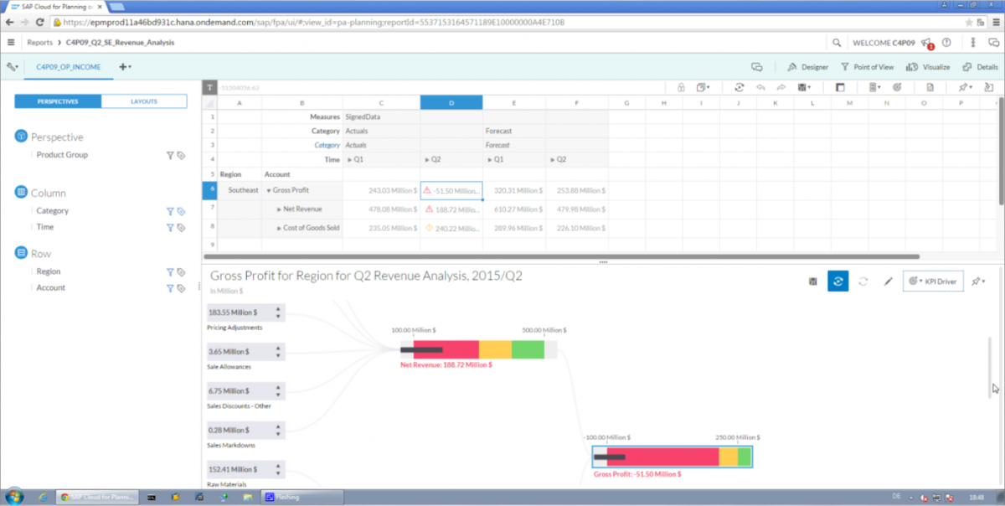Open comments icon left of Designer
Image resolution: width=1005 pixels, height=506 pixels.
pyautogui.click(x=756, y=67)
